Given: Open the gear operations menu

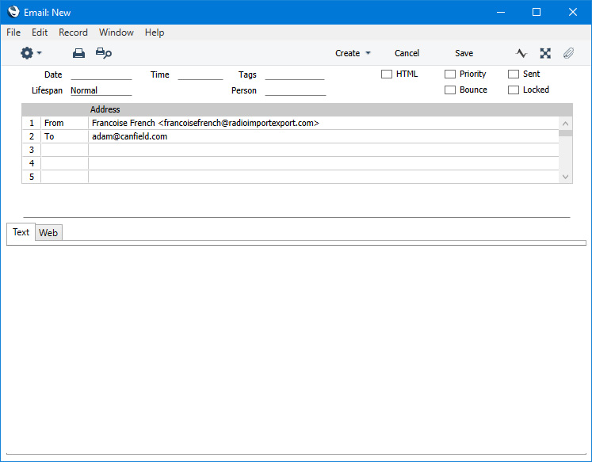Looking at the screenshot, I should 31,53.
